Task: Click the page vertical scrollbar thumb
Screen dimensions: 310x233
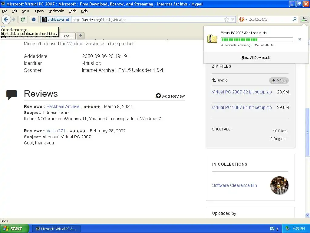Action: (x=308, y=132)
